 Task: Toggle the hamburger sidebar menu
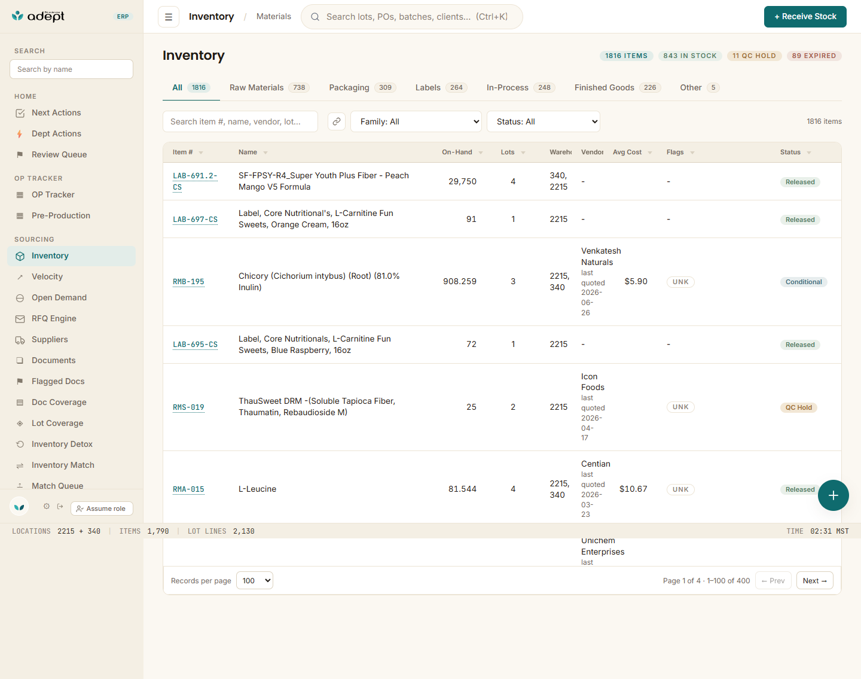click(169, 17)
